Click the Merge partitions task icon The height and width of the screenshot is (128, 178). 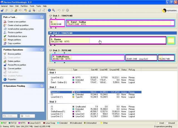(x=5, y=40)
